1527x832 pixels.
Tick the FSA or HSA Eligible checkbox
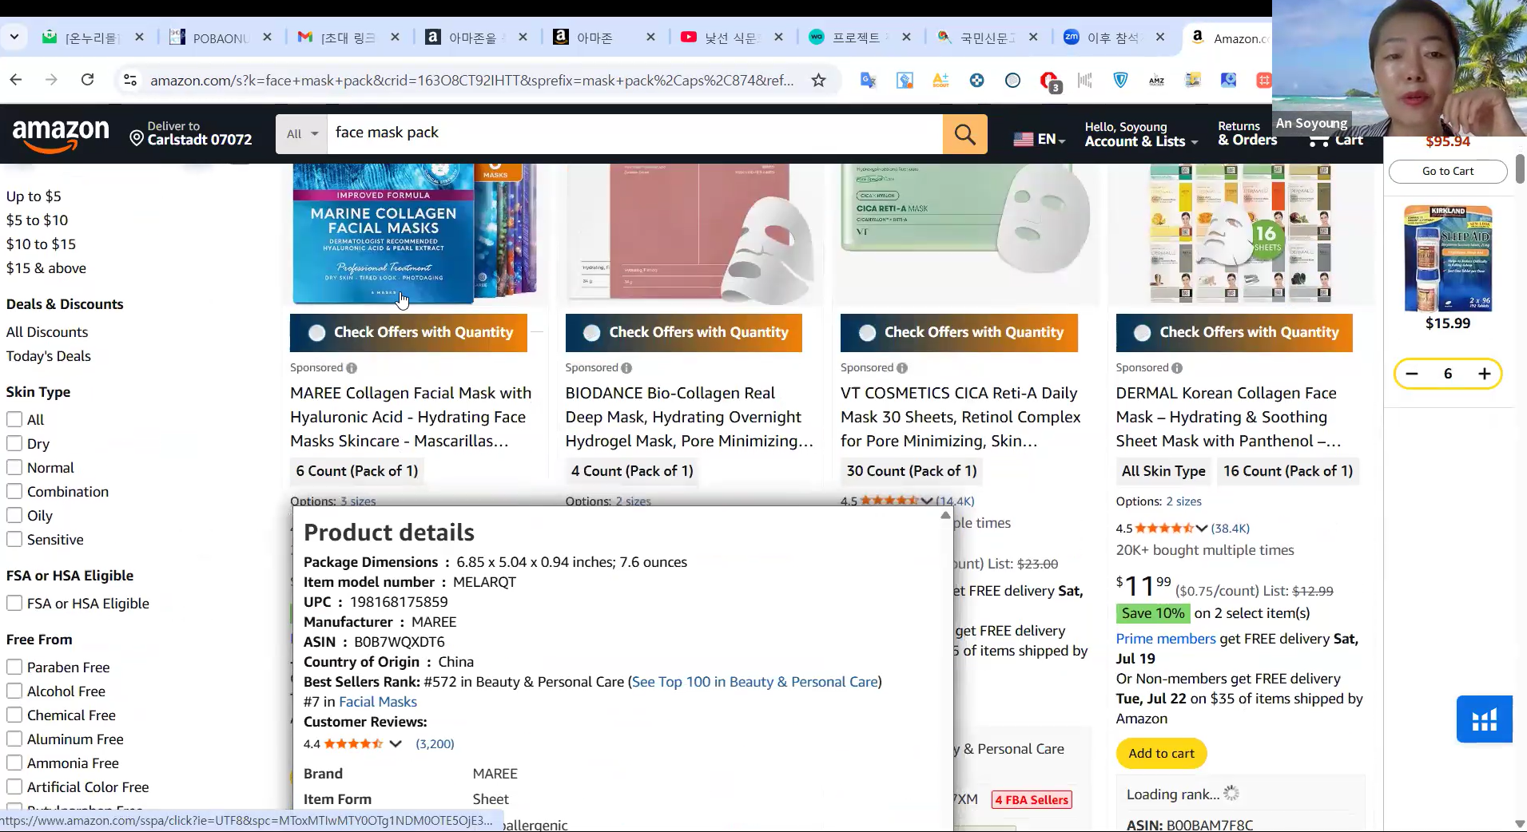point(14,604)
